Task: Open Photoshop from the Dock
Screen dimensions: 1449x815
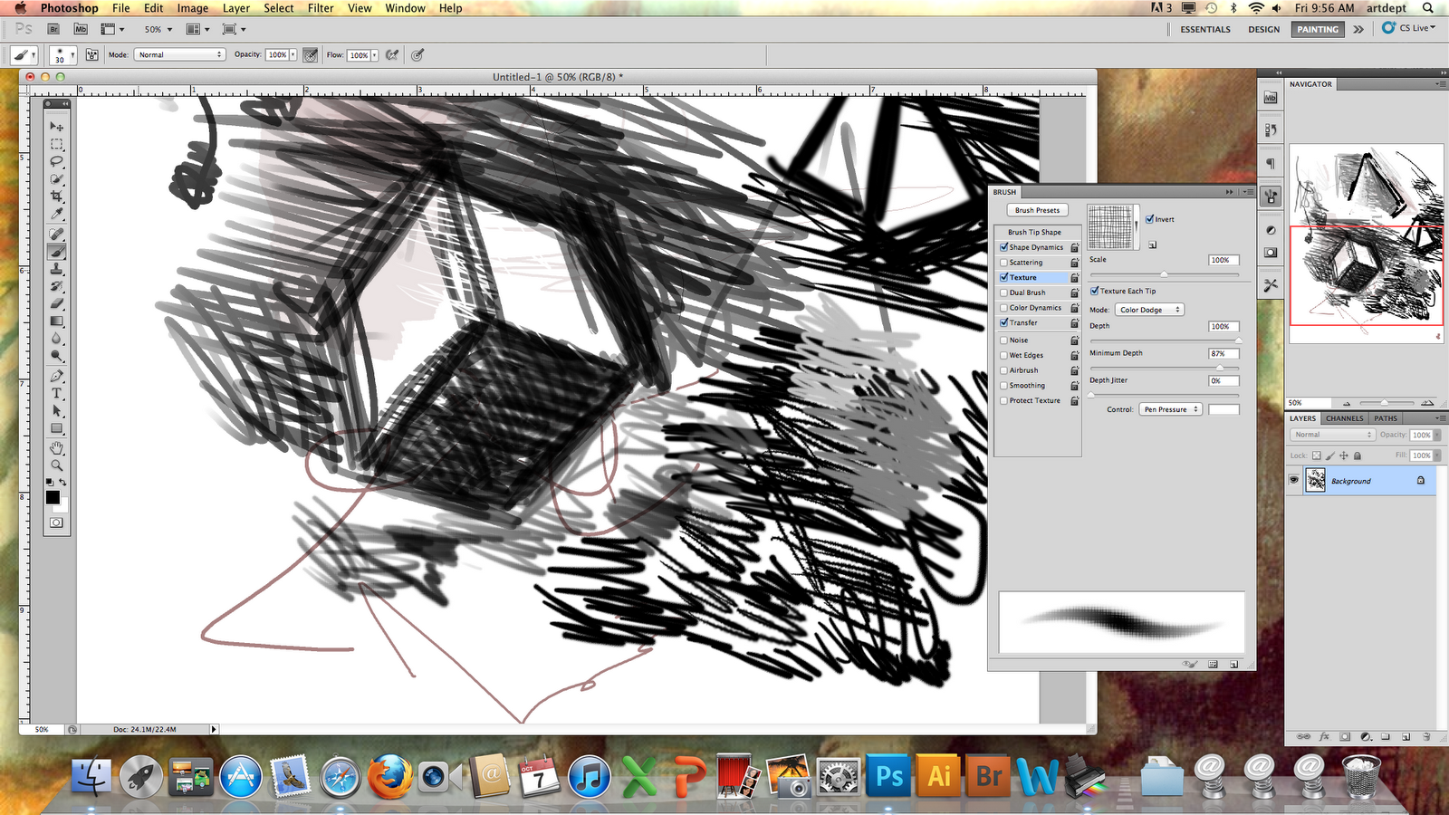Action: [888, 775]
